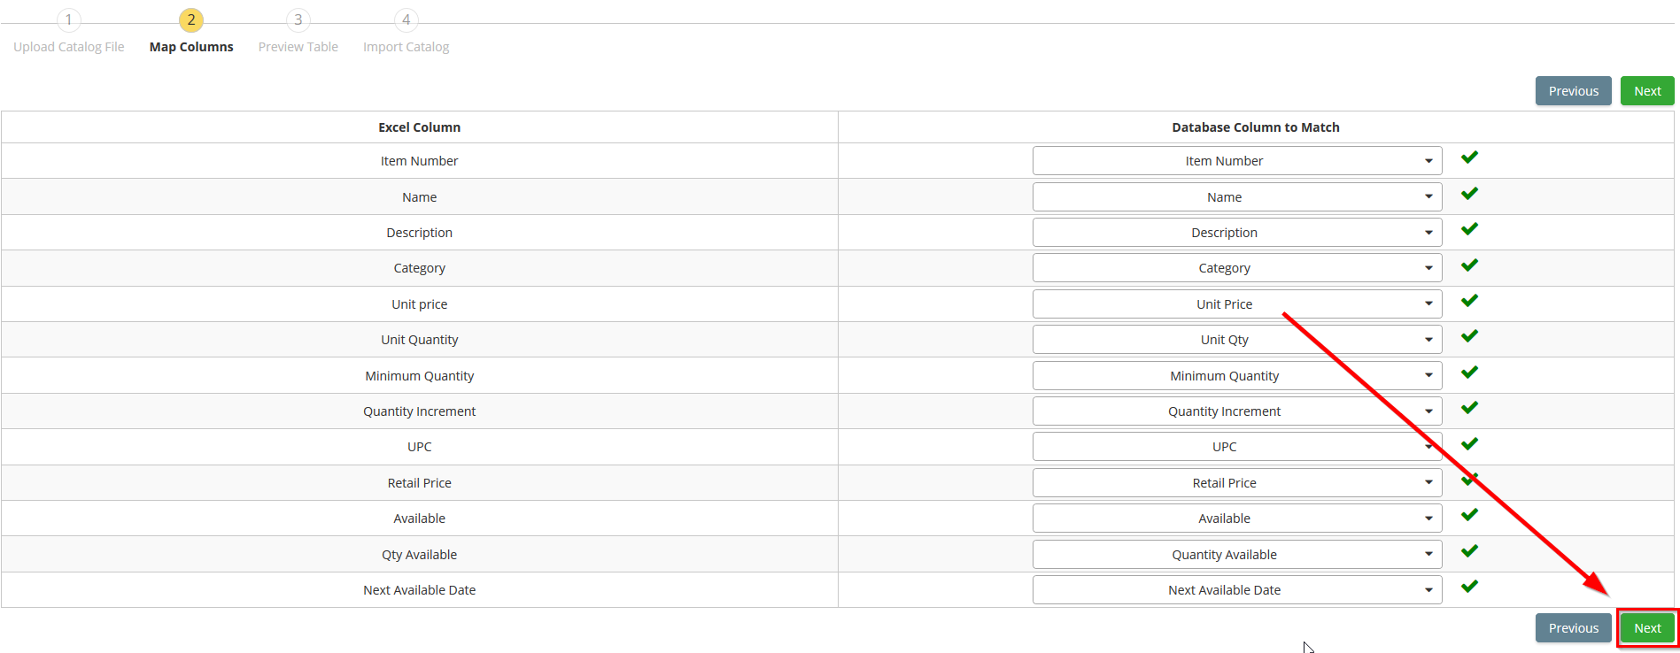Click the green checkmark beside Next Available Date
Screen dimensions: 1680x653
[x=1469, y=587]
